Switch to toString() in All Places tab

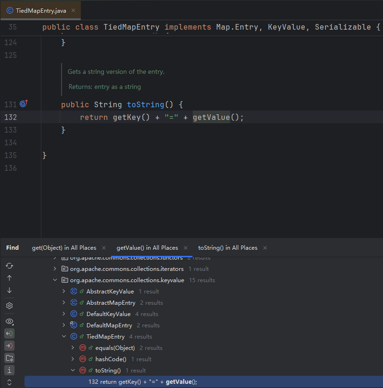point(227,248)
